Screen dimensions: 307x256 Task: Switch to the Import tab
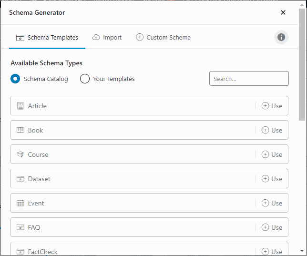[x=107, y=37]
